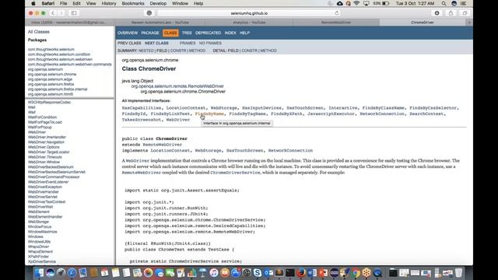This screenshot has width=498, height=280.
Task: Open Finder from the Dock
Action: [x=39, y=273]
